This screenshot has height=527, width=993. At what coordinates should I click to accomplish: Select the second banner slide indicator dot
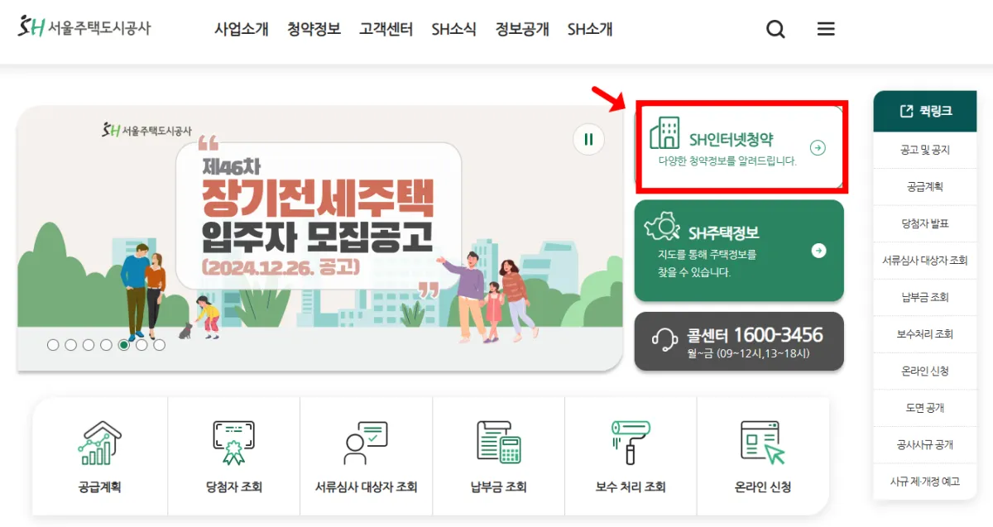(x=70, y=345)
